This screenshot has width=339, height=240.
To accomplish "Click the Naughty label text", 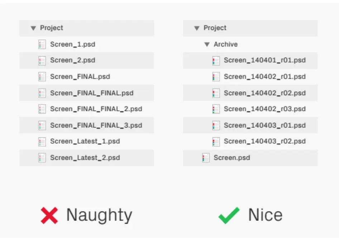I will click(x=99, y=215).
